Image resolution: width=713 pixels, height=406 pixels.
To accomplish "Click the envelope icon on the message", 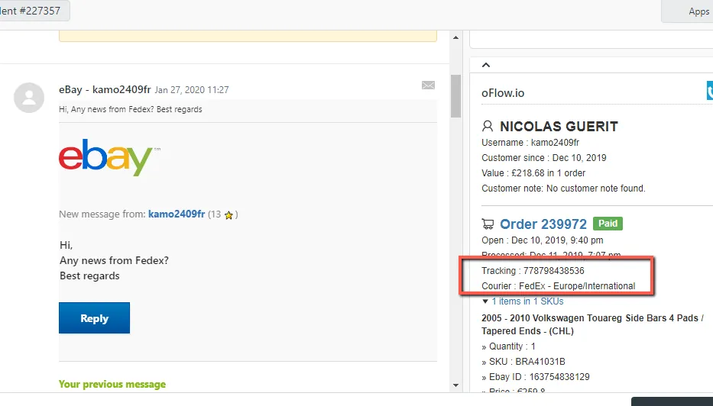I will pyautogui.click(x=428, y=85).
